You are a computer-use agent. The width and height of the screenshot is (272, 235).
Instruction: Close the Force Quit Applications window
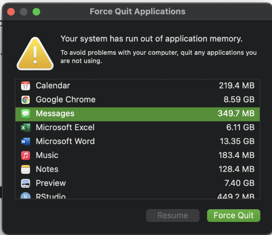point(11,12)
